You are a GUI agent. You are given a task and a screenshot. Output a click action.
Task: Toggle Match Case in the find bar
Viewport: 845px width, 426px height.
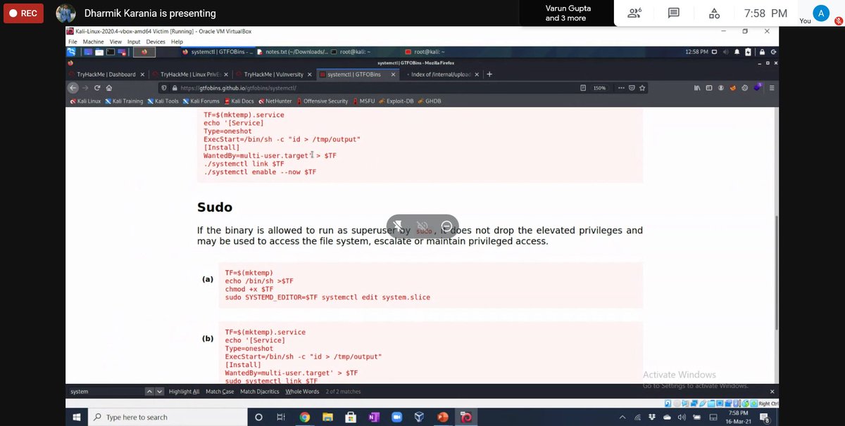click(219, 392)
